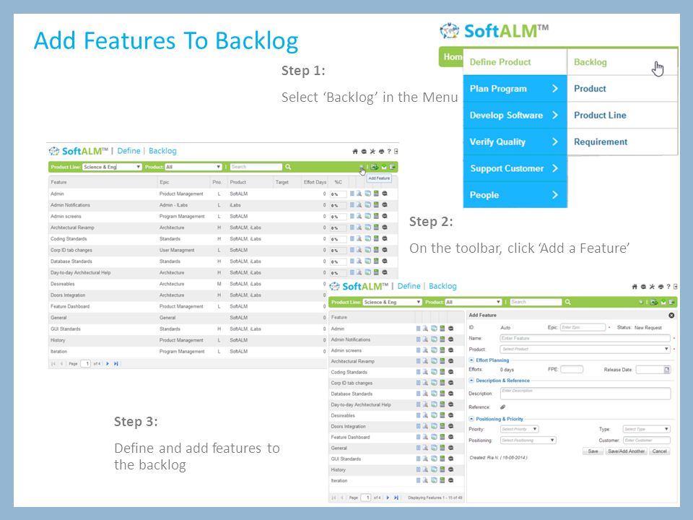
Task: Collapse the Effort Planning section
Action: point(471,360)
